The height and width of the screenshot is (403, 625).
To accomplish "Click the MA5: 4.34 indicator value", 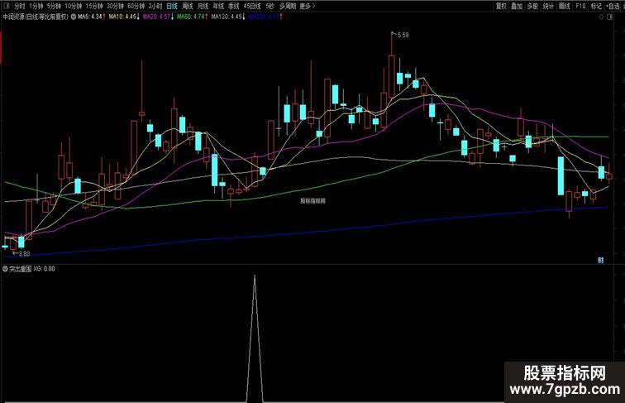I will click(x=90, y=17).
